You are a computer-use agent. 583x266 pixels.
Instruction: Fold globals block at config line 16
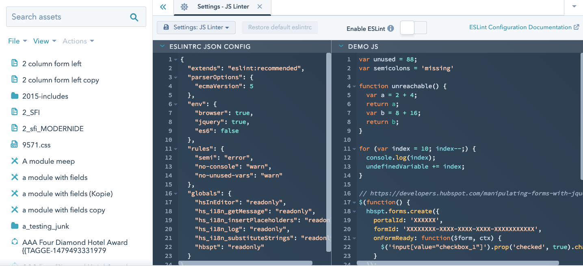click(176, 194)
